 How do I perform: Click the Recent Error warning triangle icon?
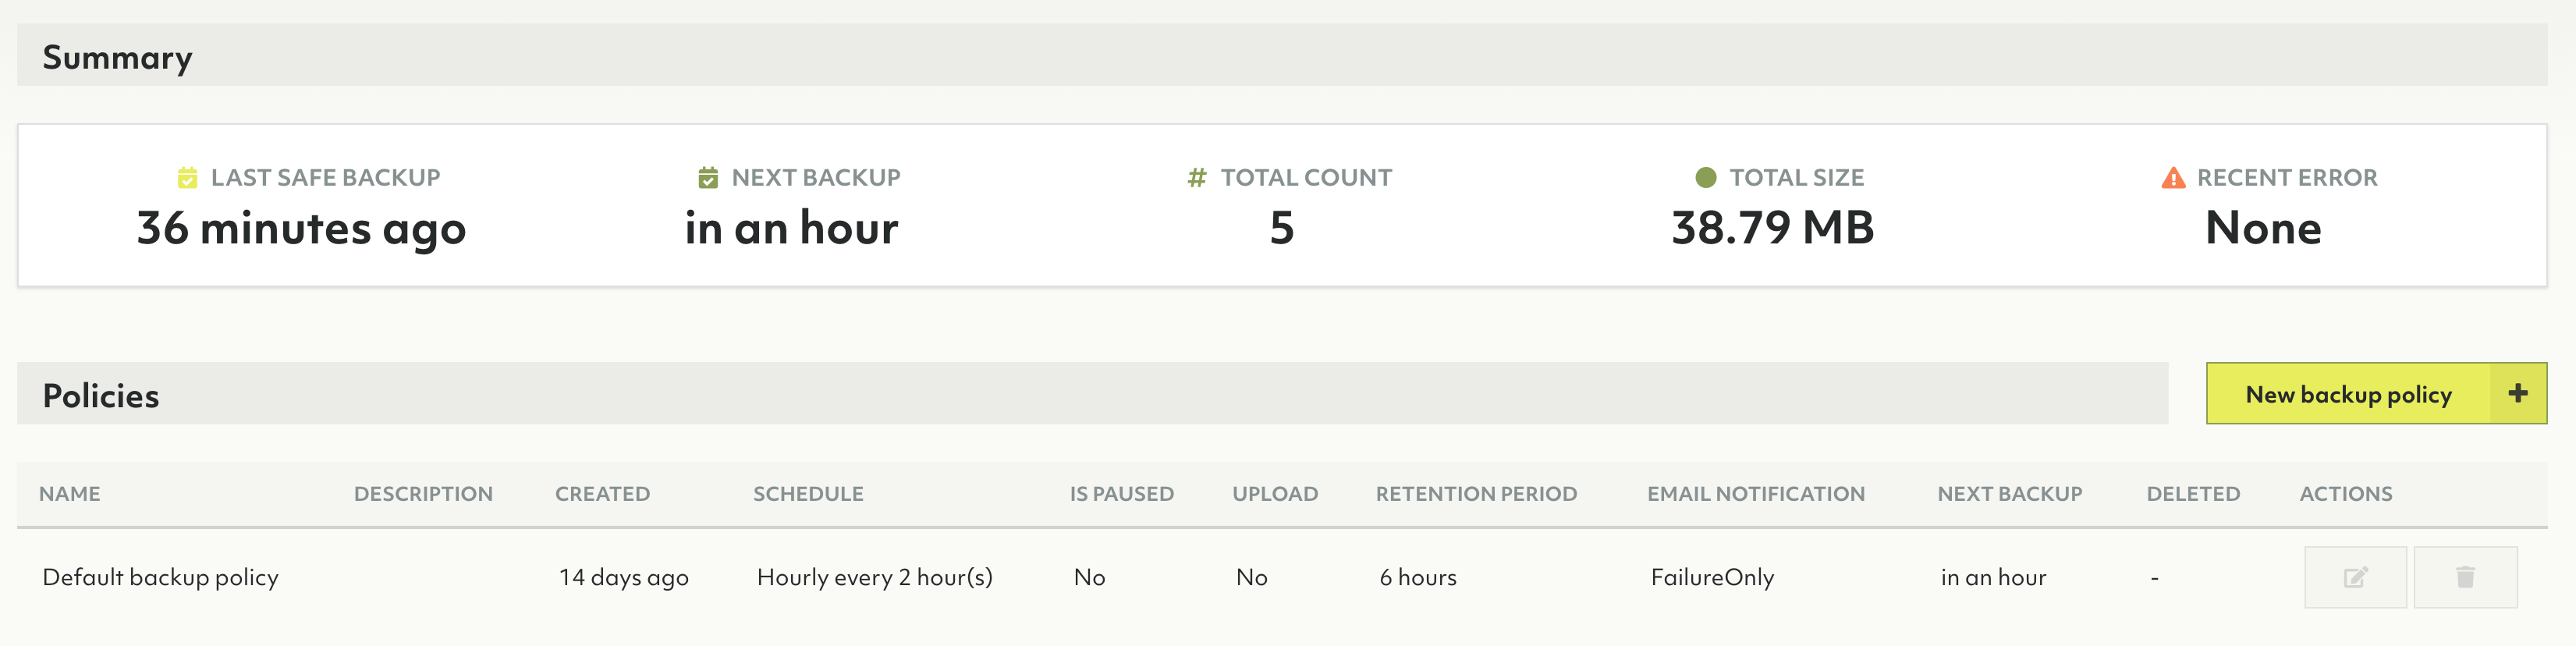pos(2173,178)
